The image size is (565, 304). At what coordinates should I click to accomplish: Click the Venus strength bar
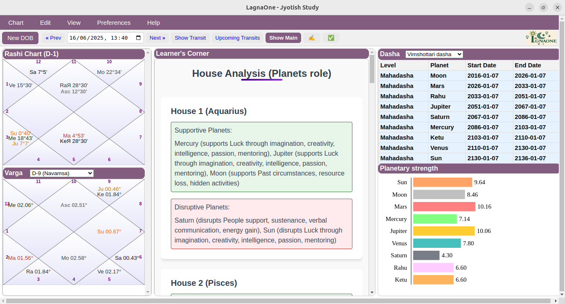[x=437, y=243]
